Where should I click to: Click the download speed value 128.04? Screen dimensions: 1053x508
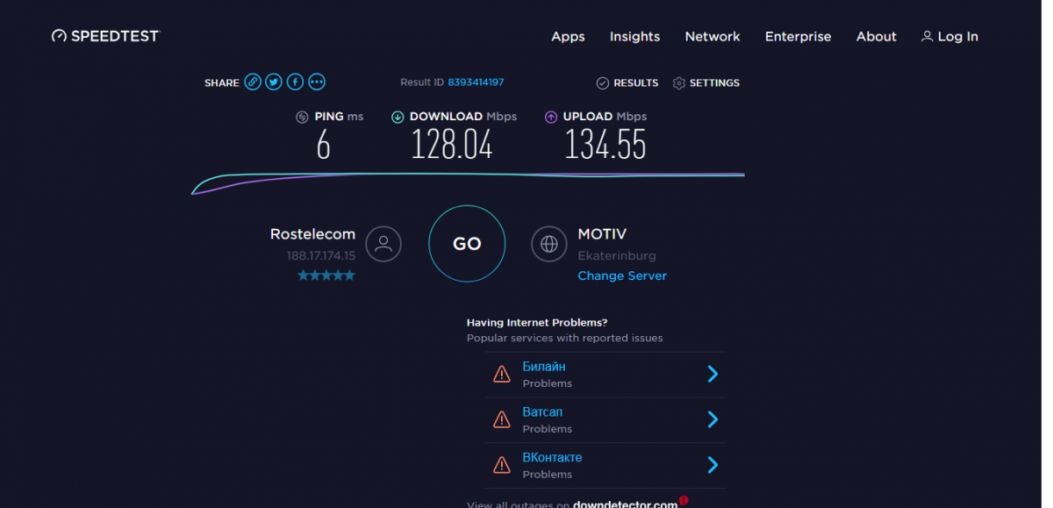click(x=452, y=144)
